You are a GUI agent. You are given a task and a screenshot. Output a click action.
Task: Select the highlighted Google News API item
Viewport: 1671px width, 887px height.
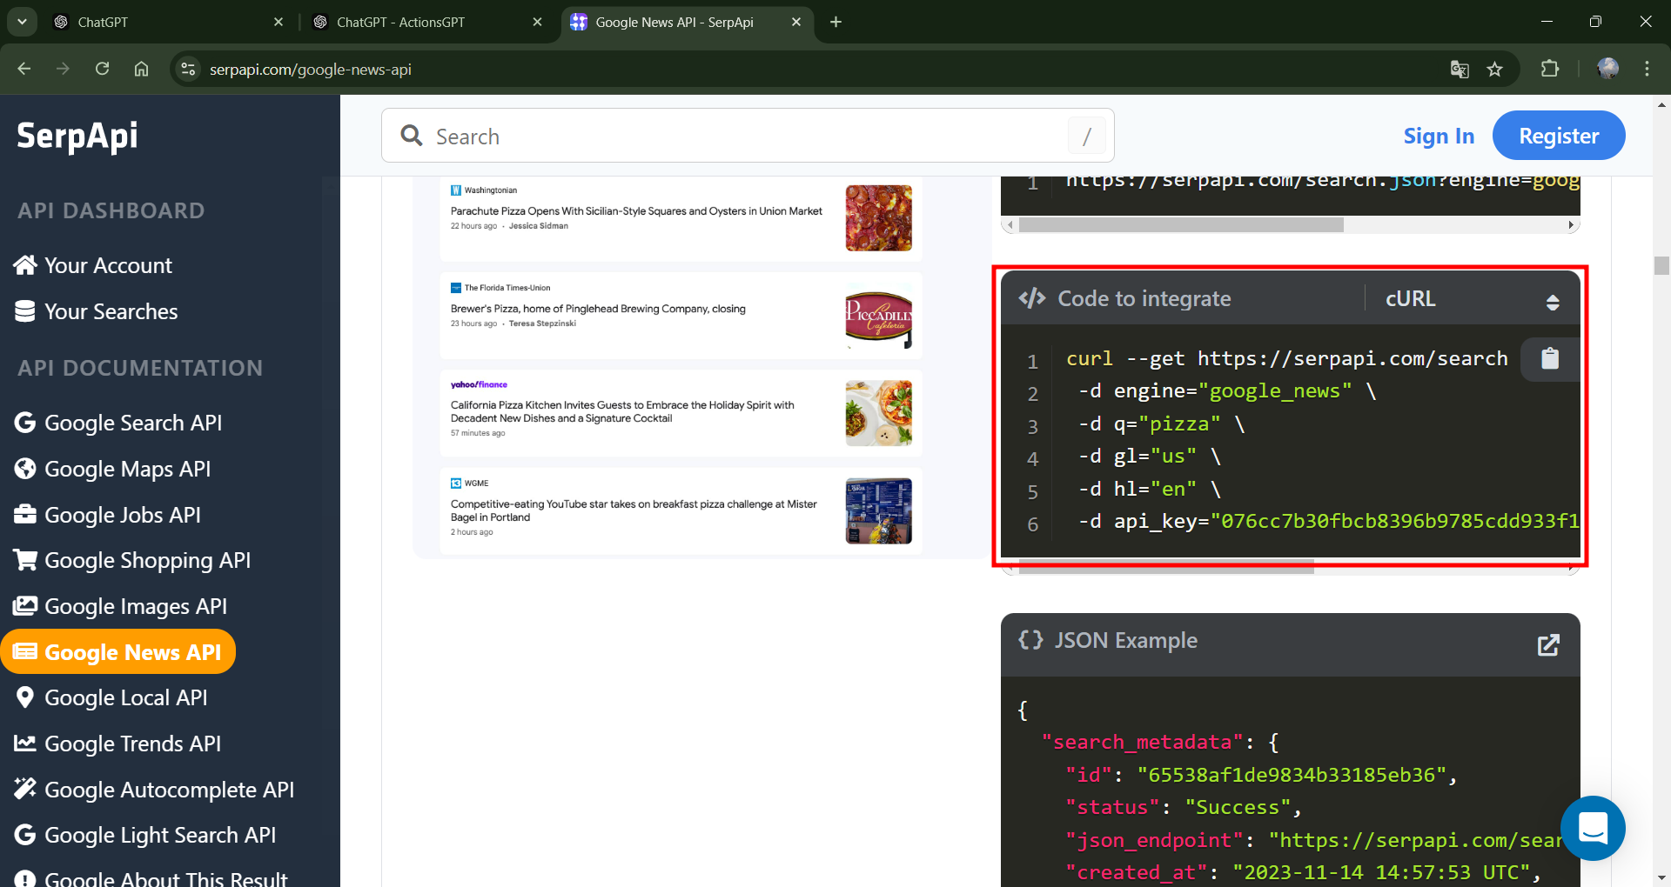(x=118, y=651)
